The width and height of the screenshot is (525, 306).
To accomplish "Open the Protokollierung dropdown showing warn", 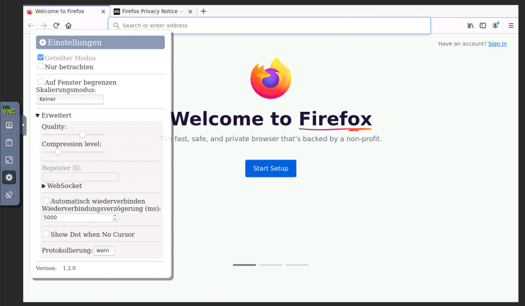I will tap(104, 250).
